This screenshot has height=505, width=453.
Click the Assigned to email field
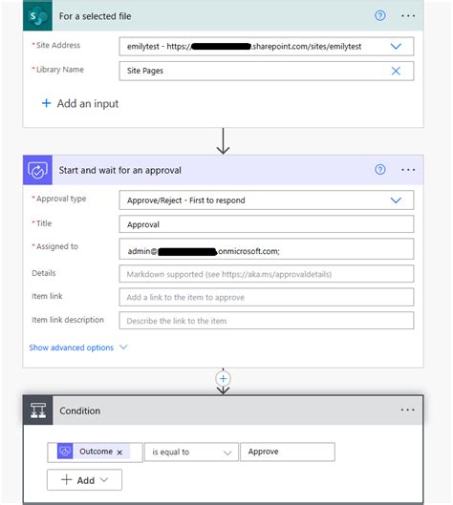(x=267, y=249)
